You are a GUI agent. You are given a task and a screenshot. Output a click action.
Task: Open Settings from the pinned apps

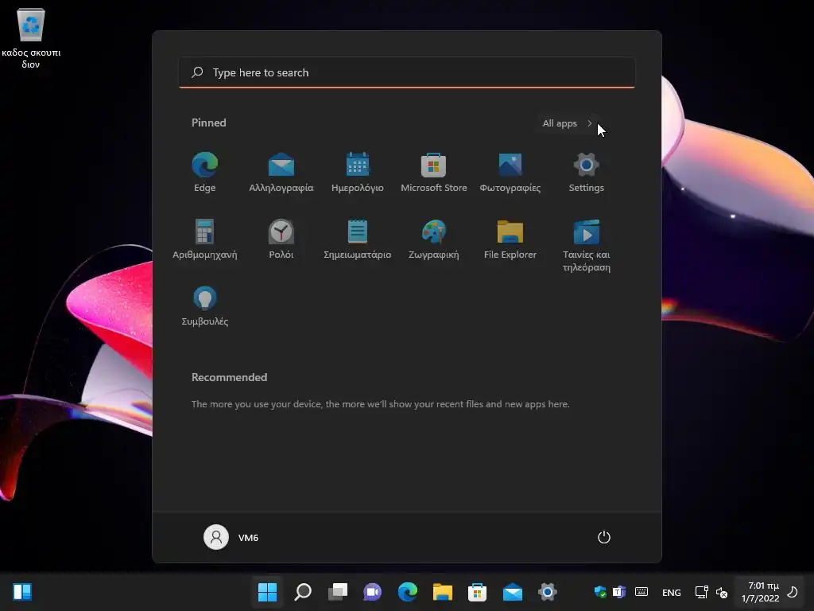pos(586,173)
